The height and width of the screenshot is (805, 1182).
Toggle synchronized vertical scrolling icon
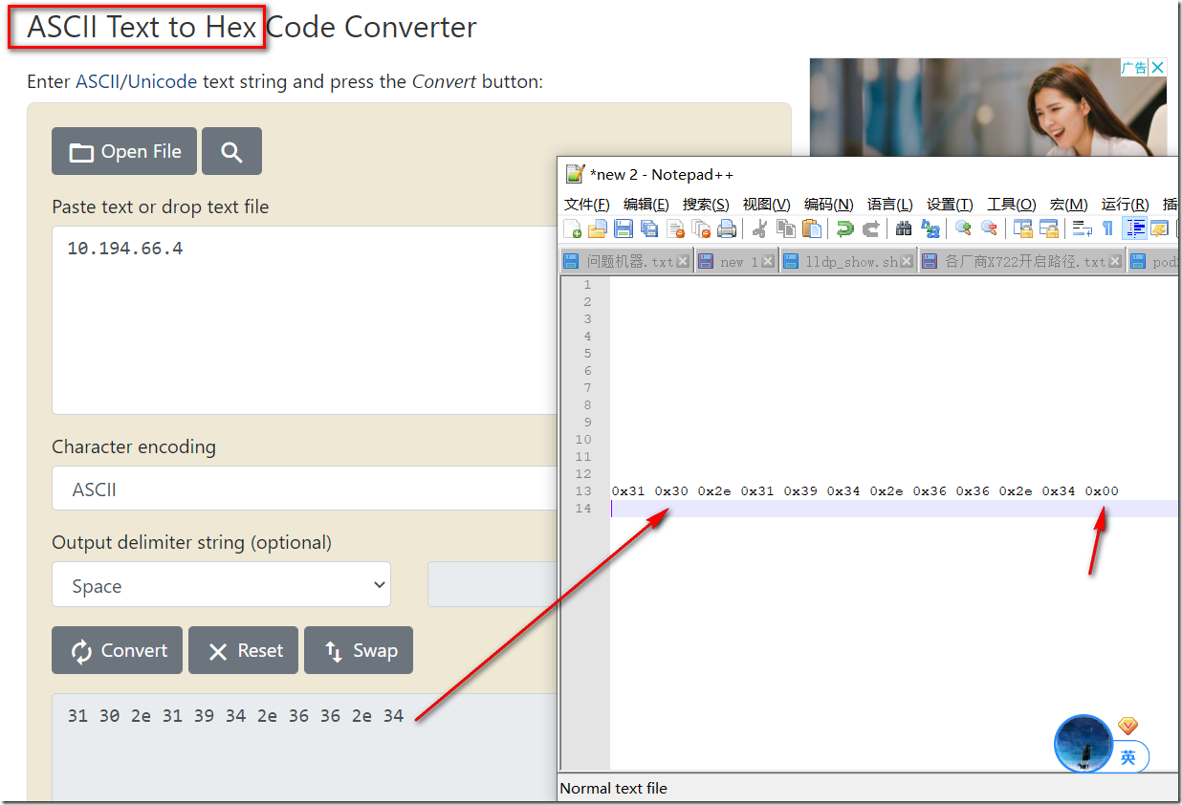point(1022,228)
